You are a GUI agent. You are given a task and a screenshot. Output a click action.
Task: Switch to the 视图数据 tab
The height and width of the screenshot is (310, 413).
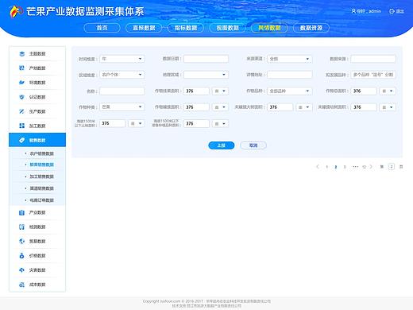pyautogui.click(x=227, y=28)
